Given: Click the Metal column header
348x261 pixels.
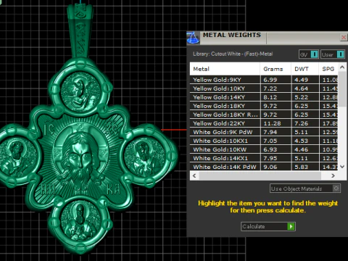Looking at the screenshot, I should point(225,69).
